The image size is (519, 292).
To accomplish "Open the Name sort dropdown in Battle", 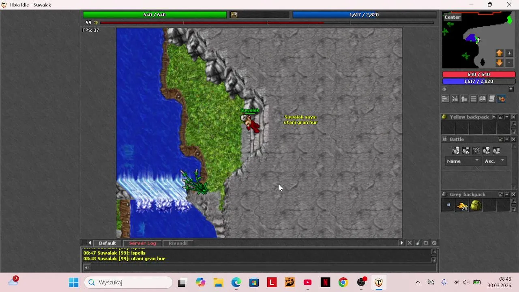I will coord(463,161).
